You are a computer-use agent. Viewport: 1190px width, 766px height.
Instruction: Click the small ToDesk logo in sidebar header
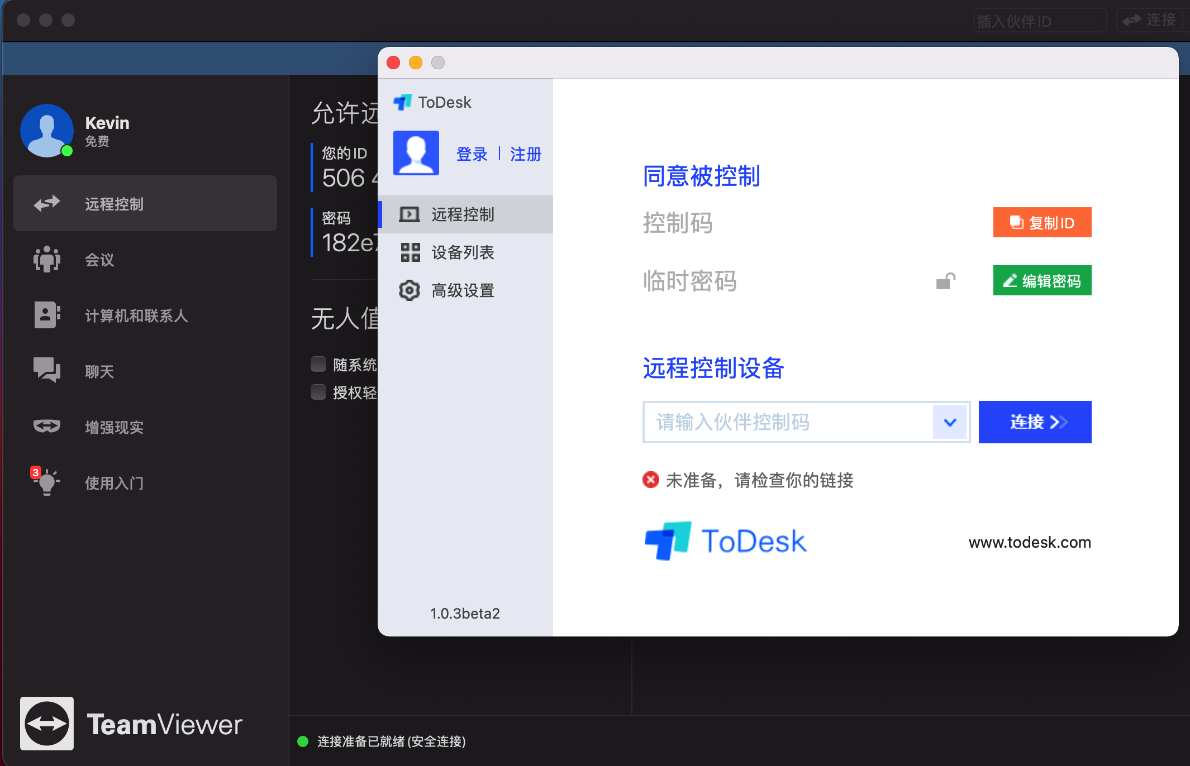coord(402,102)
